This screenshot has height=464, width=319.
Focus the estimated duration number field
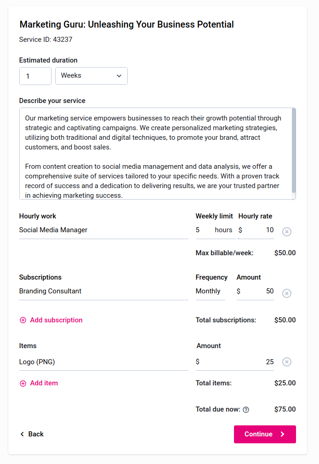[35, 76]
